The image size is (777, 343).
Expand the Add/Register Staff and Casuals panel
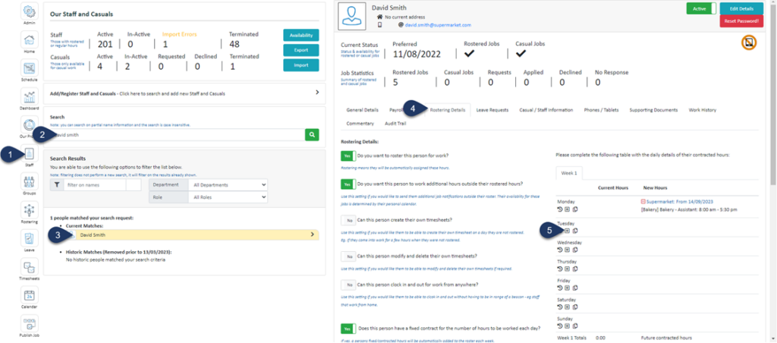point(184,93)
